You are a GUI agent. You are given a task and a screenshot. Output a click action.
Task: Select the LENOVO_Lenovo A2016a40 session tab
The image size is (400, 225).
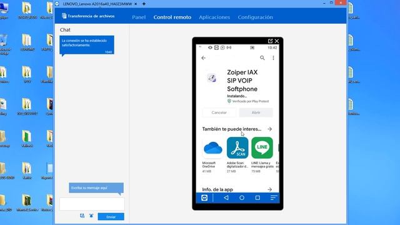[x=97, y=4]
